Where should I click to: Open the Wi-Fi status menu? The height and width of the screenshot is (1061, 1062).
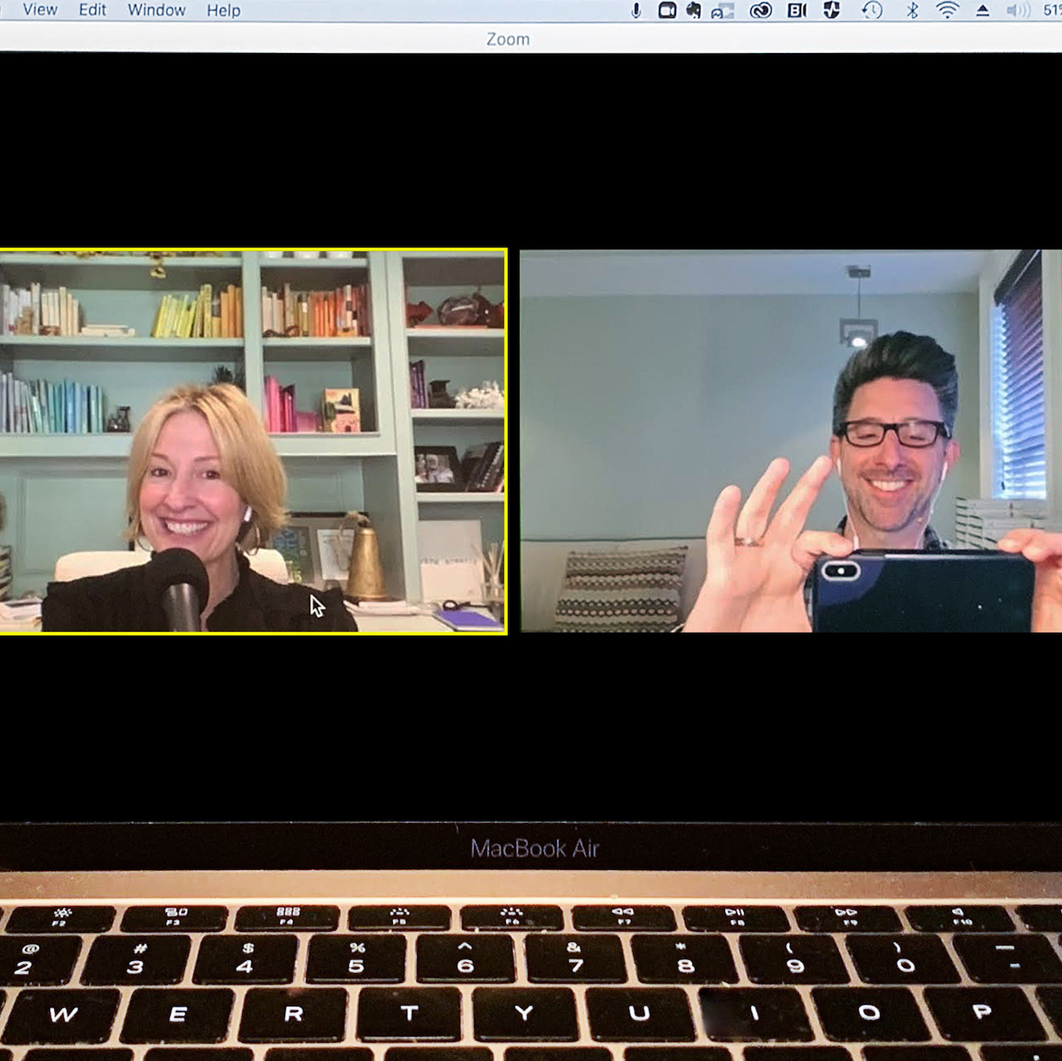tap(947, 10)
